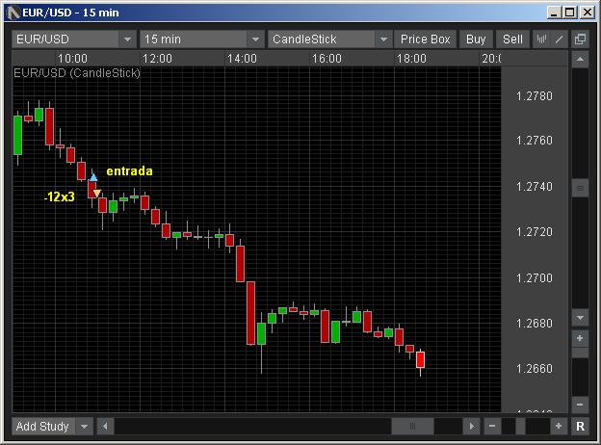The width and height of the screenshot is (601, 445).
Task: Click vertical price zoom minus button
Action: [x=580, y=405]
